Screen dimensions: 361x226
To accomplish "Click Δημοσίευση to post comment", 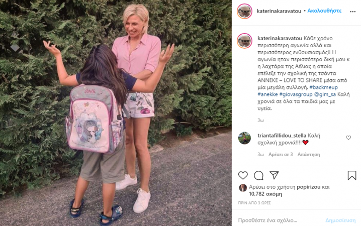I will 340,220.
